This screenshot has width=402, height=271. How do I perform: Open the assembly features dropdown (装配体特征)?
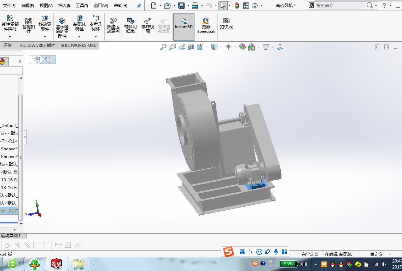79,37
